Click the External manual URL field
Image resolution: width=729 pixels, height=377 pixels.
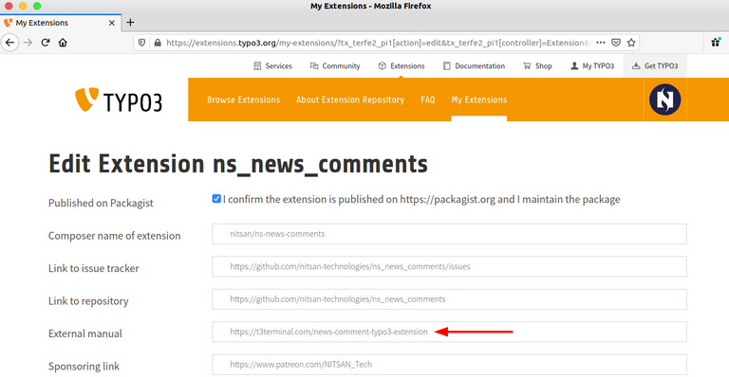point(449,332)
